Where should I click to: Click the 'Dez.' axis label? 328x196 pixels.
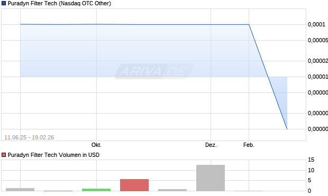(211, 145)
